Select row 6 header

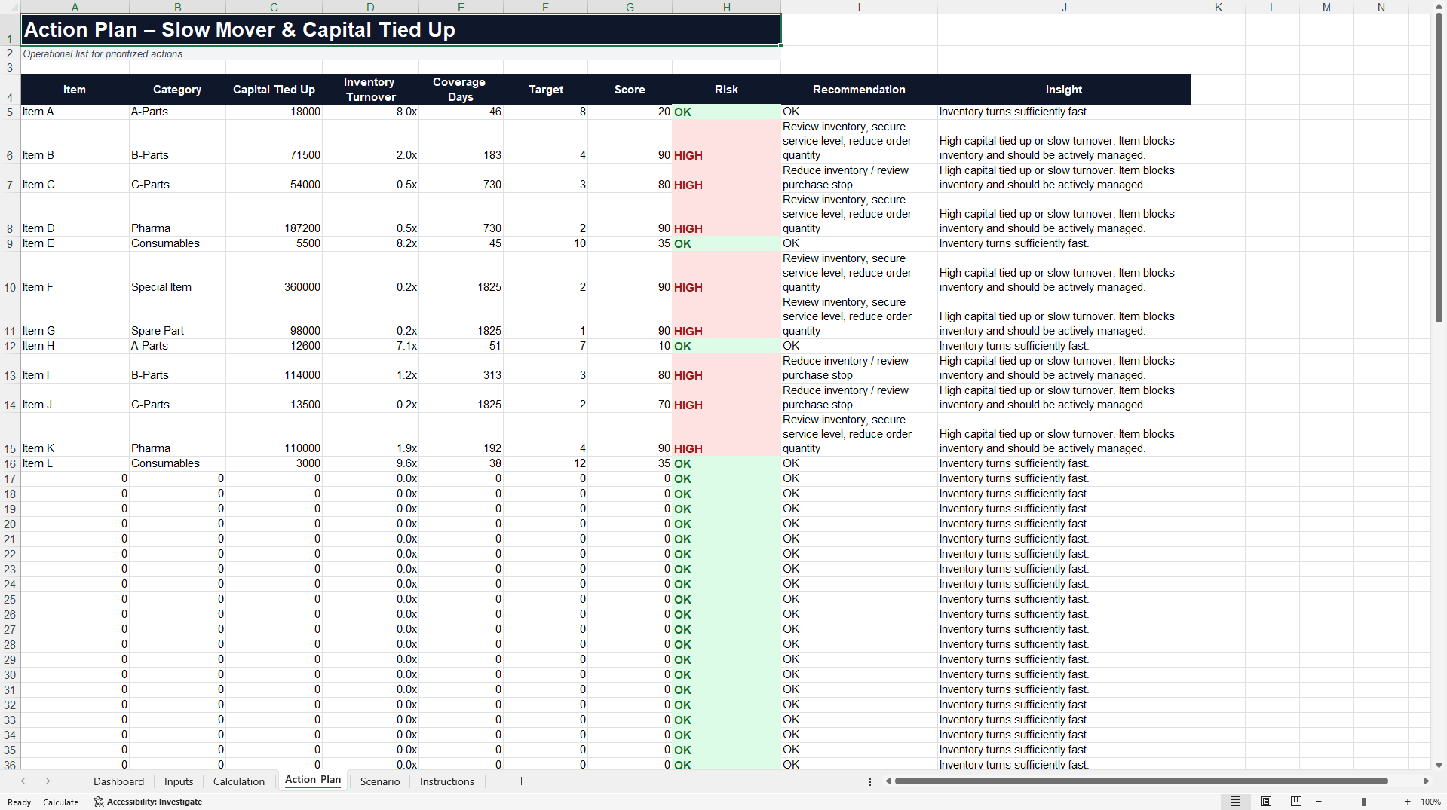pos(10,142)
